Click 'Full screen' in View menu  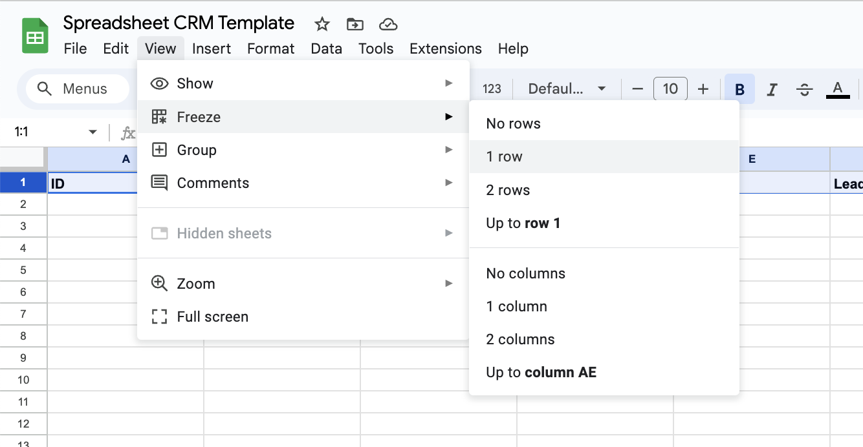(x=212, y=317)
